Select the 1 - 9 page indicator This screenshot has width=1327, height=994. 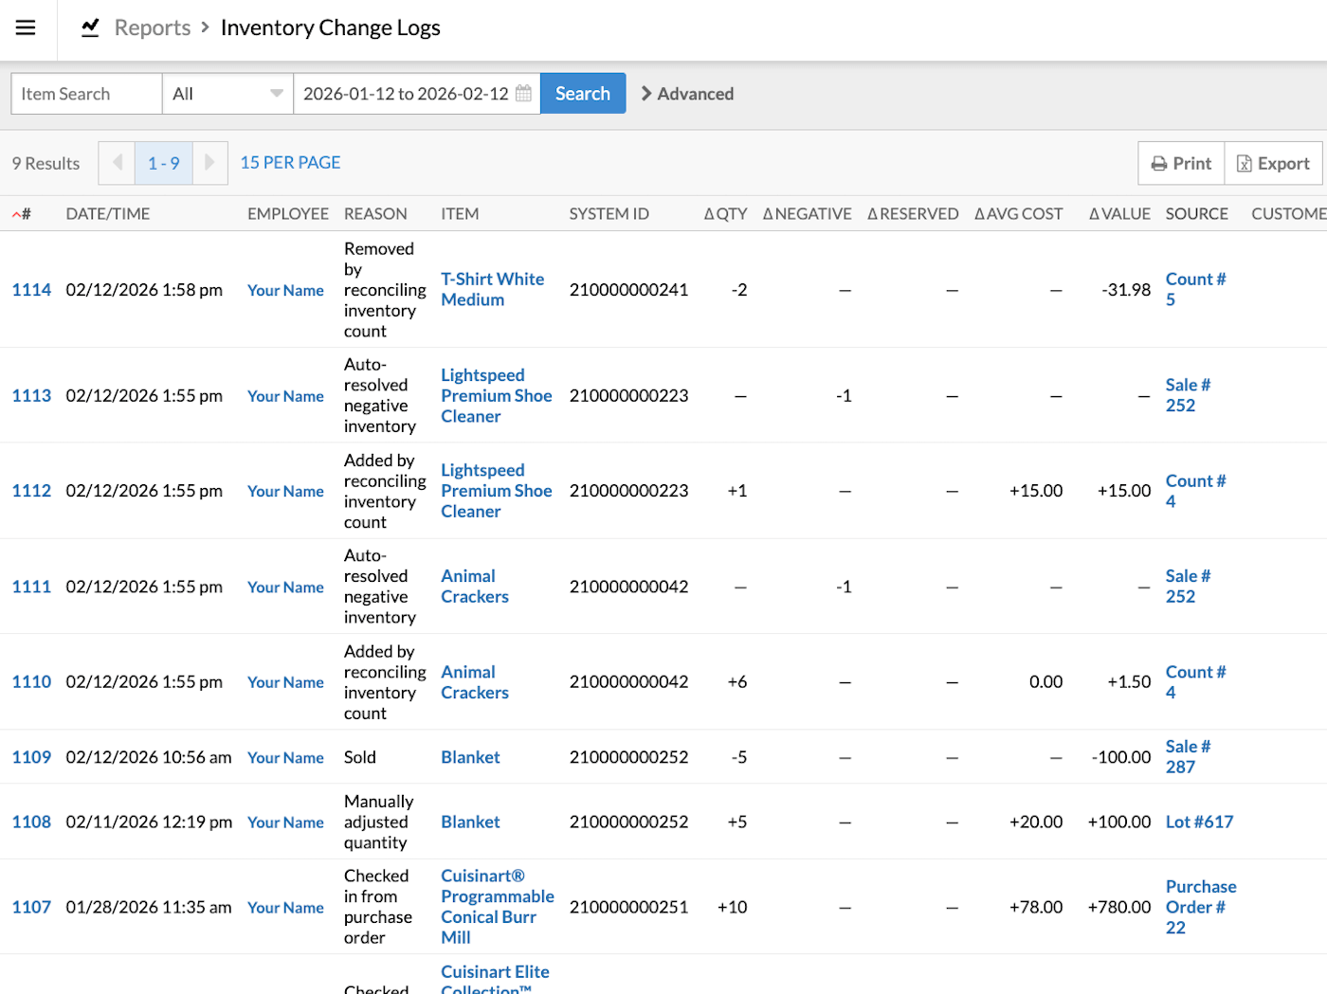click(163, 163)
